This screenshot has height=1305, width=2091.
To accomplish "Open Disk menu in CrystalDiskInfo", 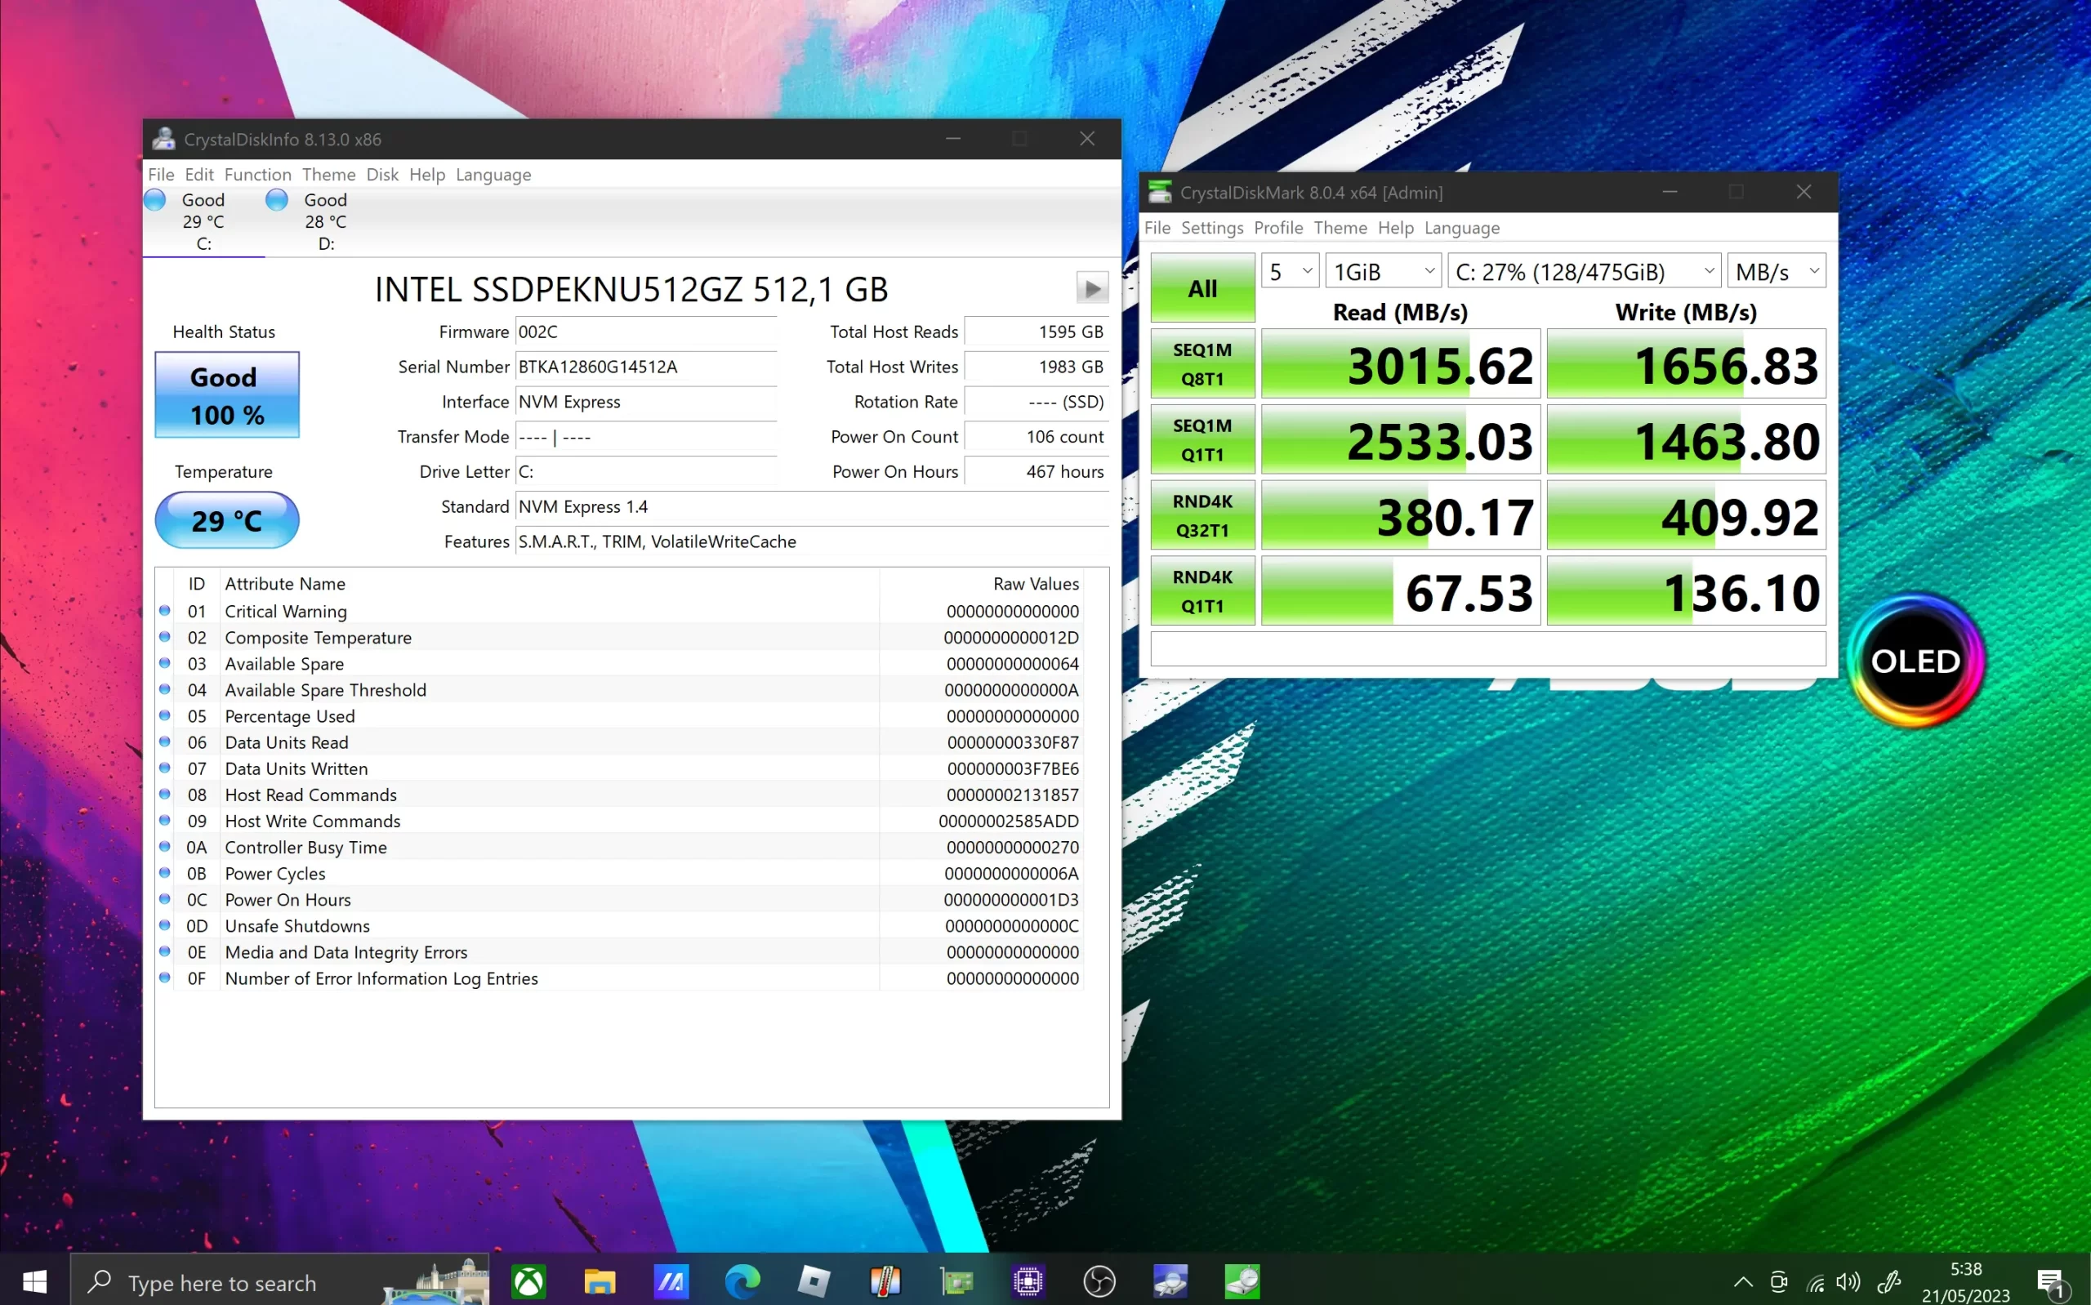I will click(381, 174).
